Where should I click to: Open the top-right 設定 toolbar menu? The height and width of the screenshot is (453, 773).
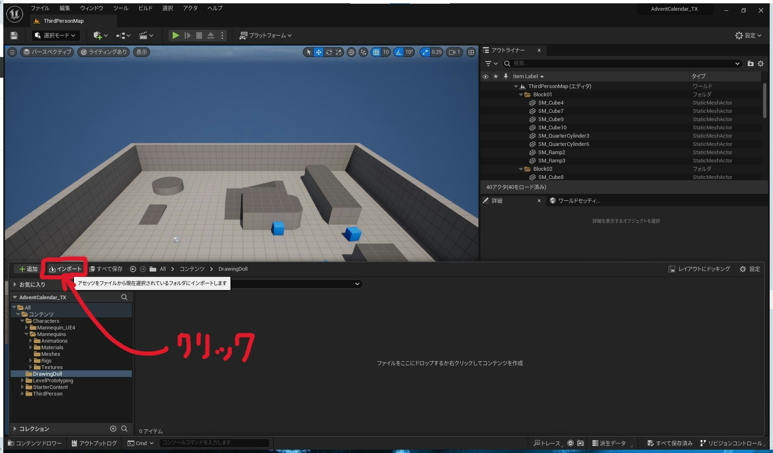coord(748,36)
